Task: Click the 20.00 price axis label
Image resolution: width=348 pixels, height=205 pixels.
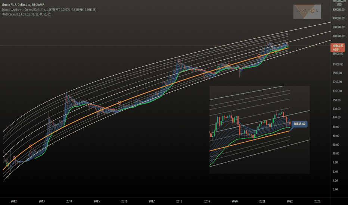Action: point(336,145)
